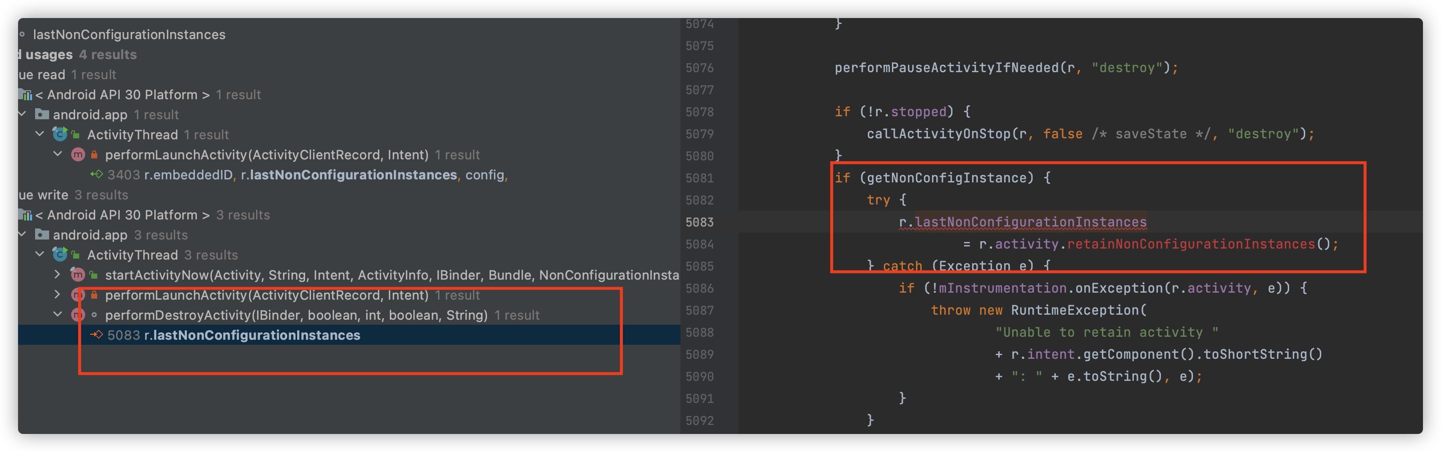Click method icon of performLaunchActivity 1 result row under value read

78,154
